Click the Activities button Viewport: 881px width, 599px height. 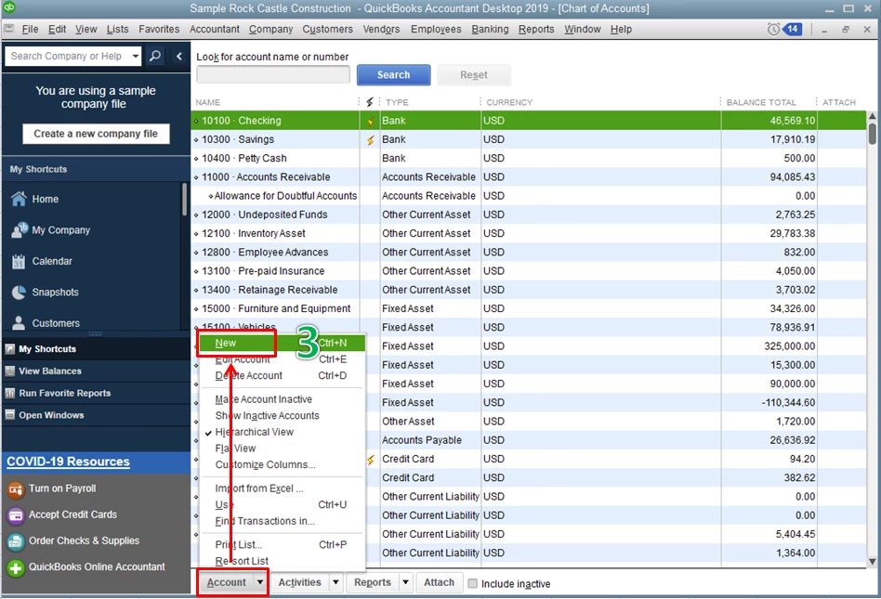pos(299,582)
